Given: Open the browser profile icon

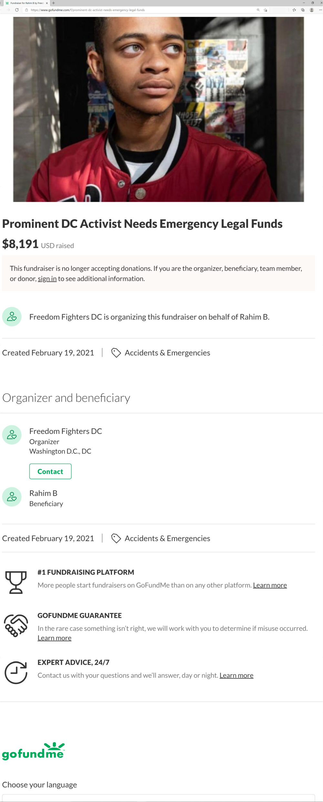Looking at the screenshot, I should (312, 10).
